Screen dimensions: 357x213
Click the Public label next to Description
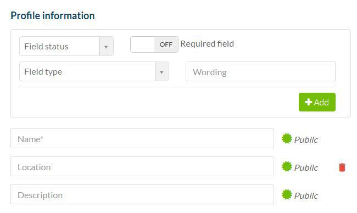306,195
